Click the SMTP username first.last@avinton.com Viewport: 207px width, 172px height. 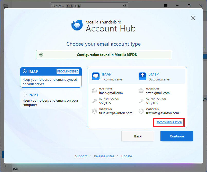coord(162,113)
